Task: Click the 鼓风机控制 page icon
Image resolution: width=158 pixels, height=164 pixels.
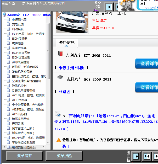Action: (x=8, y=86)
